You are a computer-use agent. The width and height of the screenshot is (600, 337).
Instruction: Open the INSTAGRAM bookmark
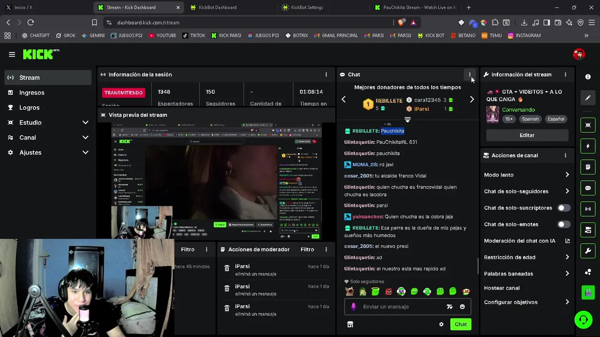coord(524,36)
